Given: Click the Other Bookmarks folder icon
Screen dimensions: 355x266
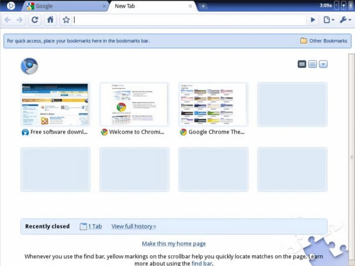Looking at the screenshot, I should [x=303, y=41].
